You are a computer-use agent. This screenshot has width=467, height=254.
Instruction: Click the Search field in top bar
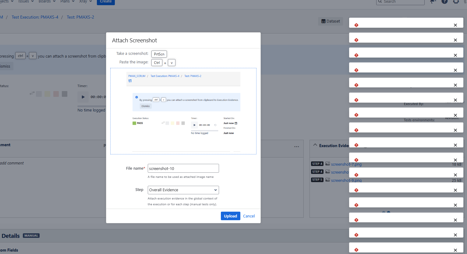point(400,2)
